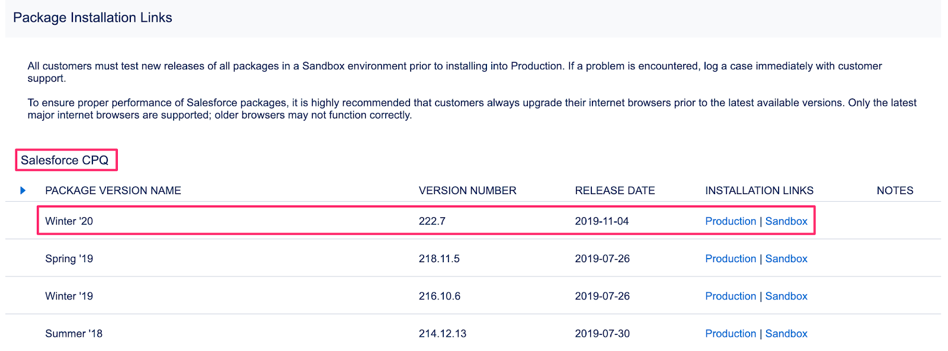Screen dimensions: 948x351
Task: Open Spring '19 Sandbox installation link
Action: click(x=786, y=259)
